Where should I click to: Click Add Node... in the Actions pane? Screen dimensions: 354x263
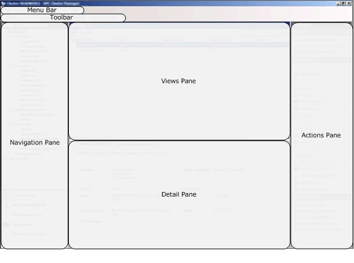click(309, 108)
